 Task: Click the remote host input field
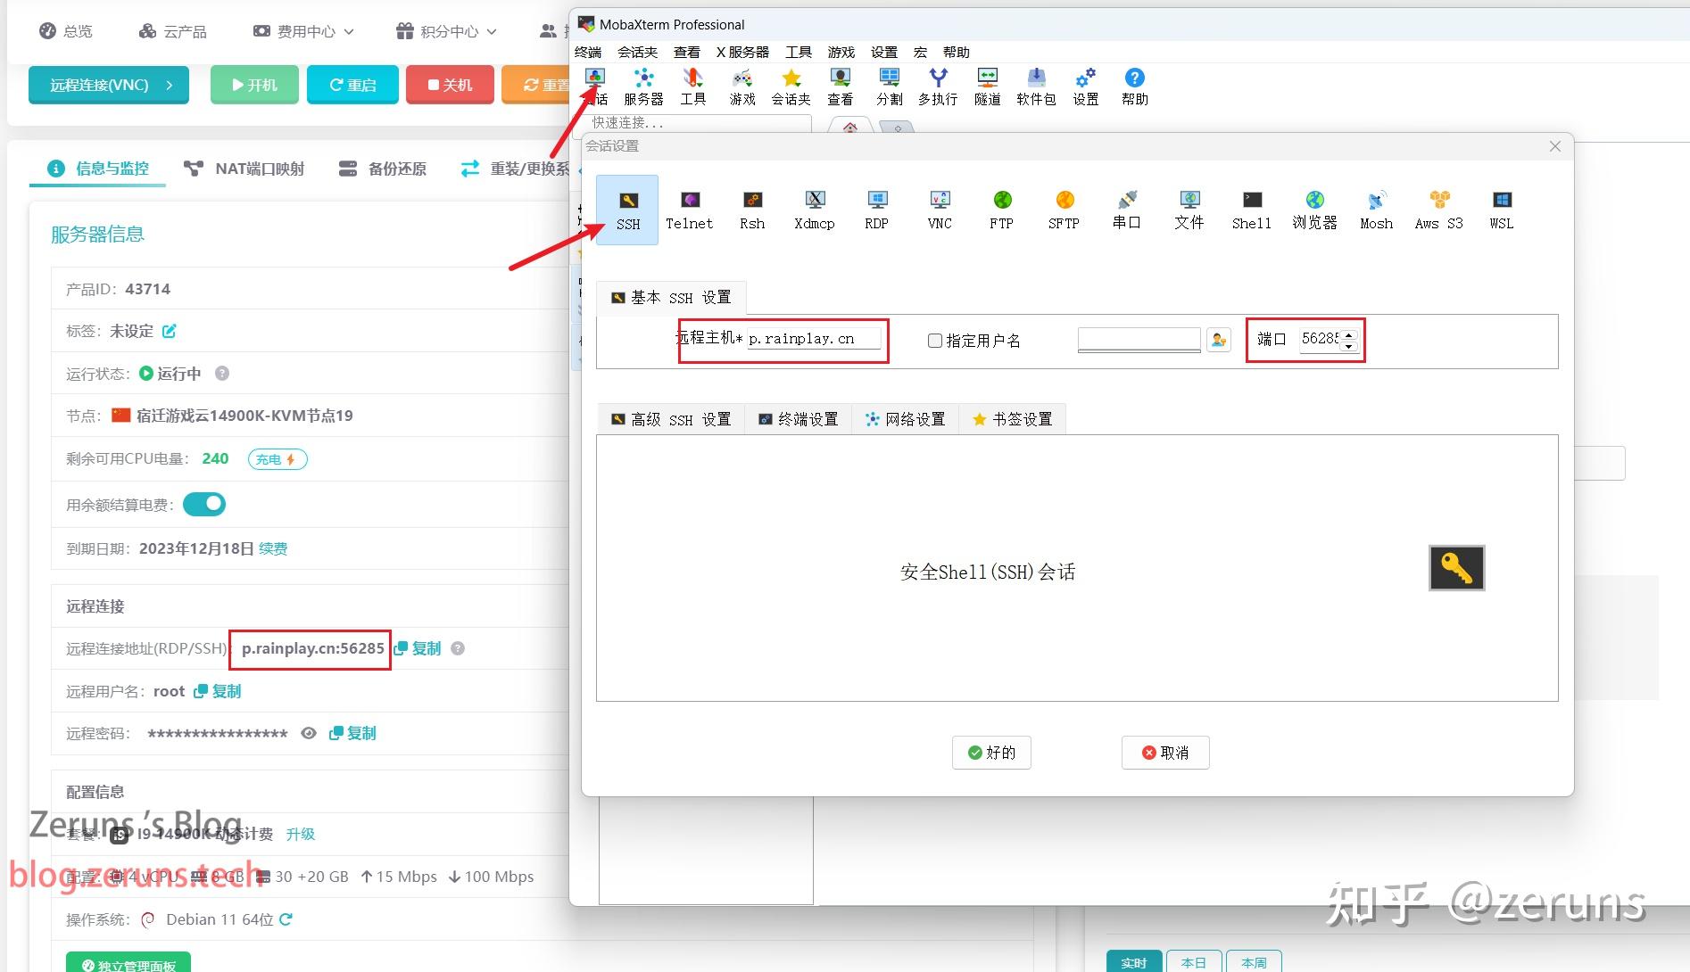(x=814, y=339)
